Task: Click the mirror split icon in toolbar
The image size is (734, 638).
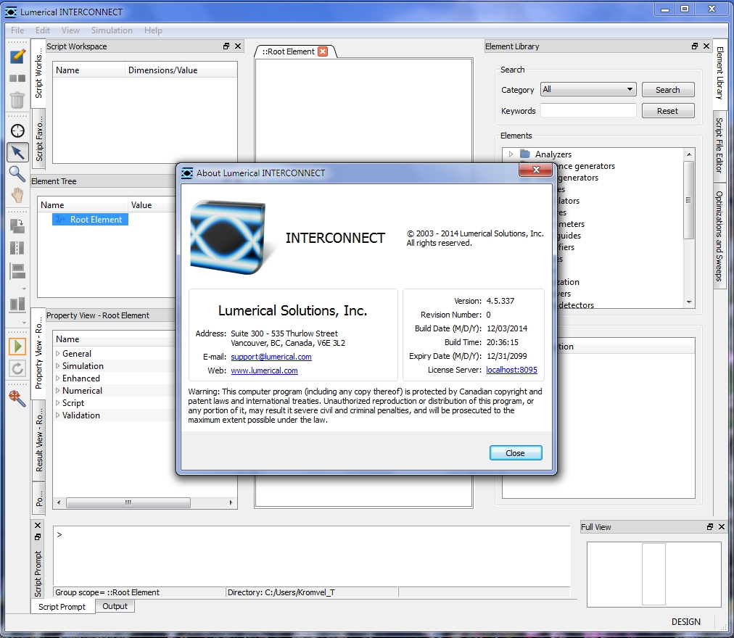Action: 17,248
